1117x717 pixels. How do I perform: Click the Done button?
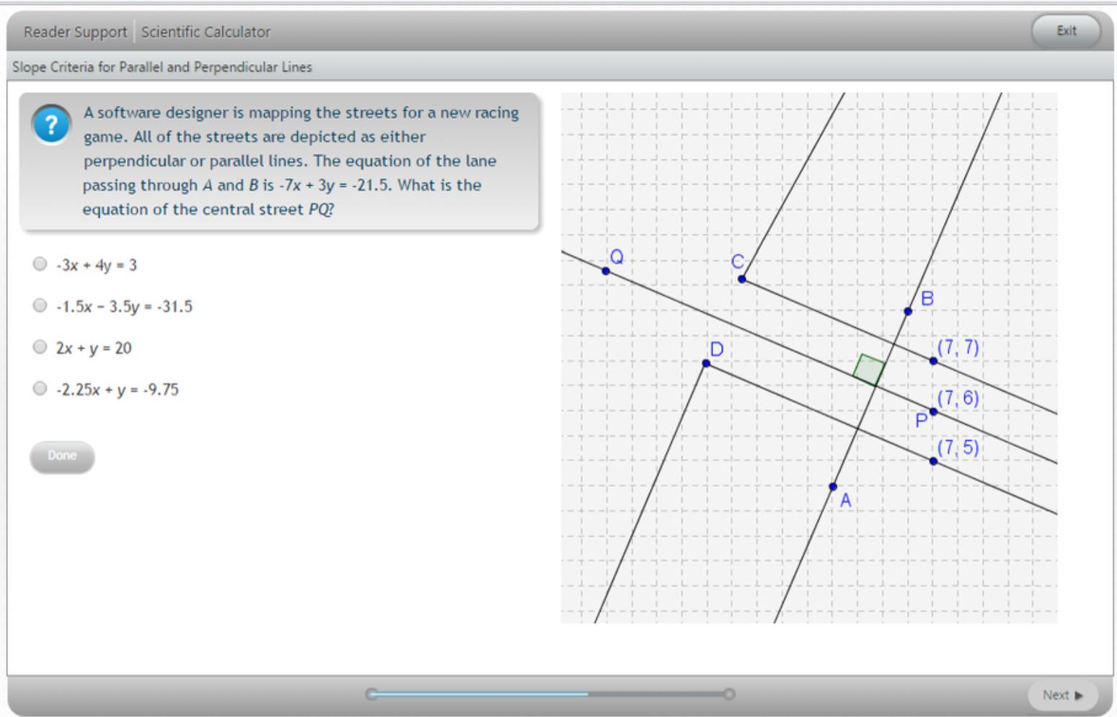(x=62, y=456)
